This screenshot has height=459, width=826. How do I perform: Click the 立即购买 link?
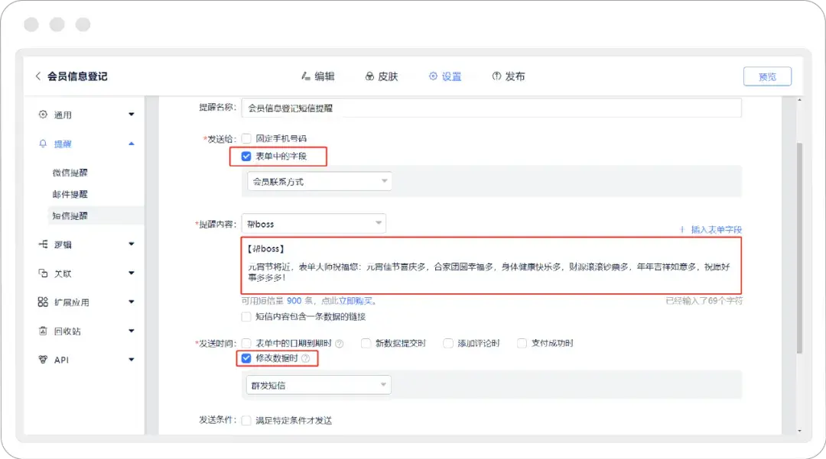point(355,301)
